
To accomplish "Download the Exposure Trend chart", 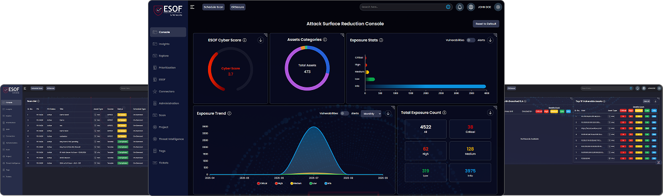I will [x=389, y=113].
